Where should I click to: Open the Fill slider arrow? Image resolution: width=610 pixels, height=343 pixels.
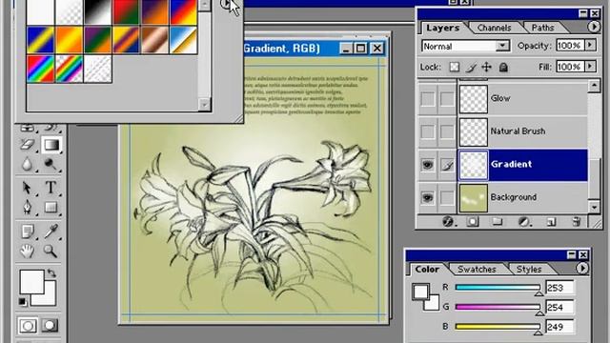tap(591, 66)
